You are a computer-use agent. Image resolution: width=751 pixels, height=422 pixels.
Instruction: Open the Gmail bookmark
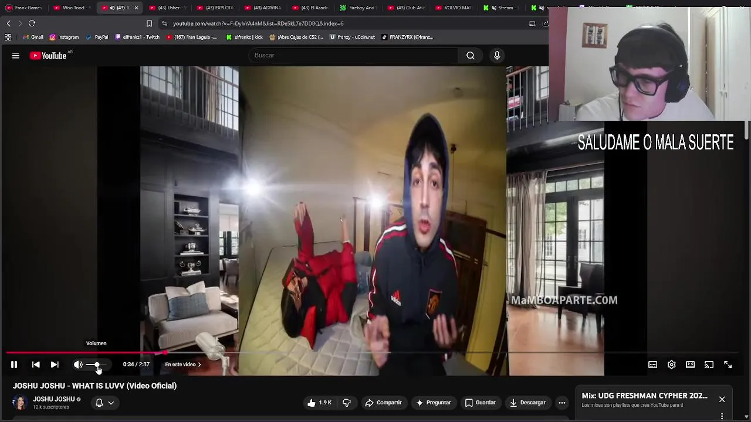coord(32,37)
